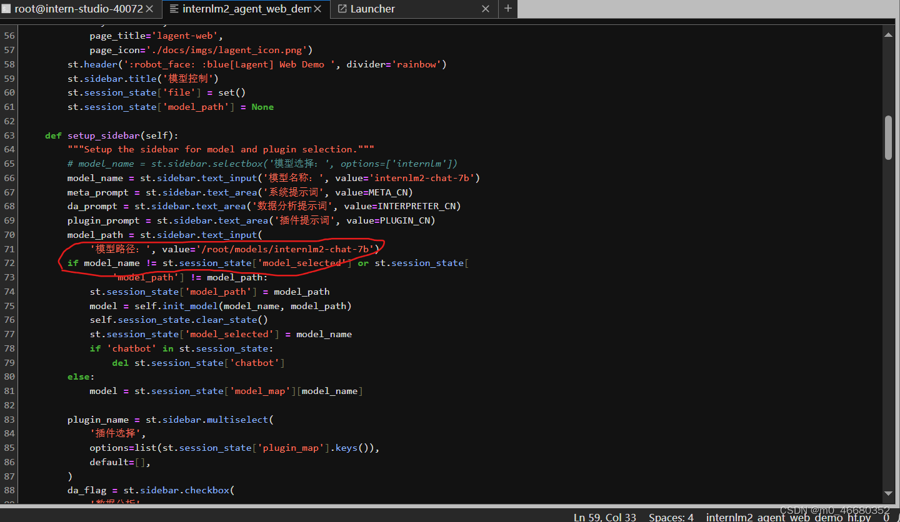The height and width of the screenshot is (522, 900).
Task: Click 'plugin_name = st.sidebar.multiselect(' line
Action: [170, 420]
